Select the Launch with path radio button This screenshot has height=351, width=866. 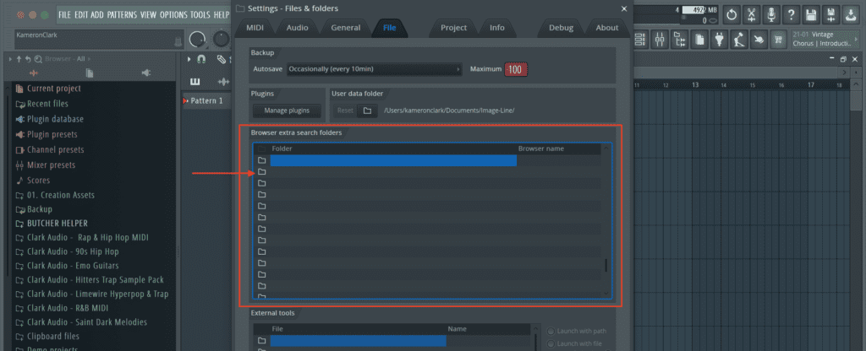click(551, 331)
